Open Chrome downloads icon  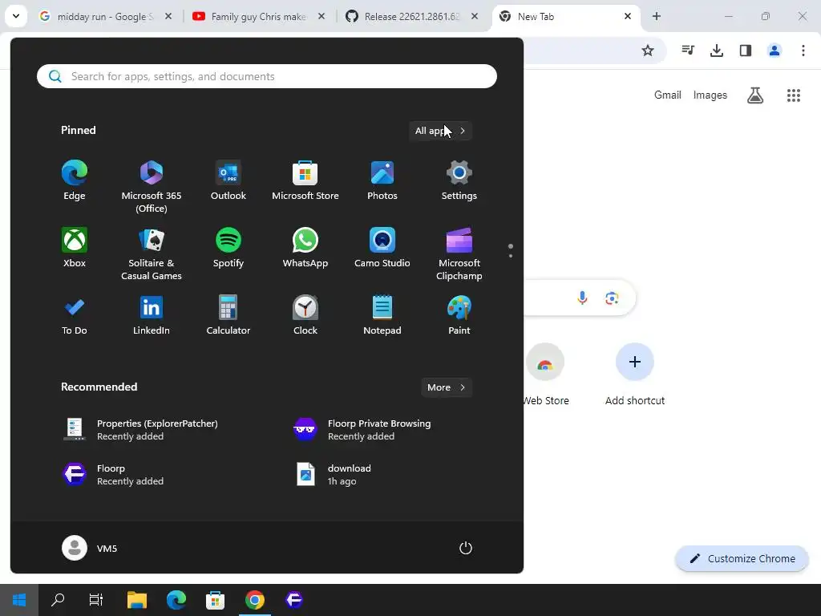[716, 51]
